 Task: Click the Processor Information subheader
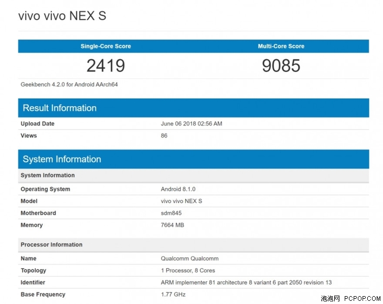194,245
